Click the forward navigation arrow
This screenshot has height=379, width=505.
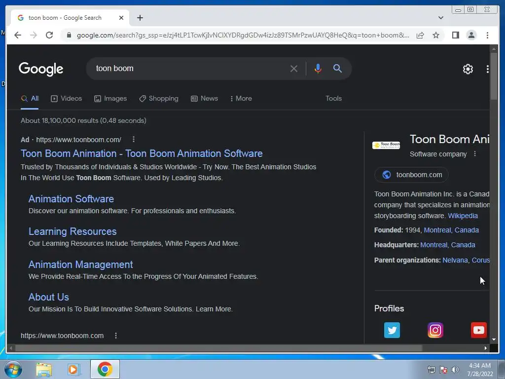(x=34, y=35)
